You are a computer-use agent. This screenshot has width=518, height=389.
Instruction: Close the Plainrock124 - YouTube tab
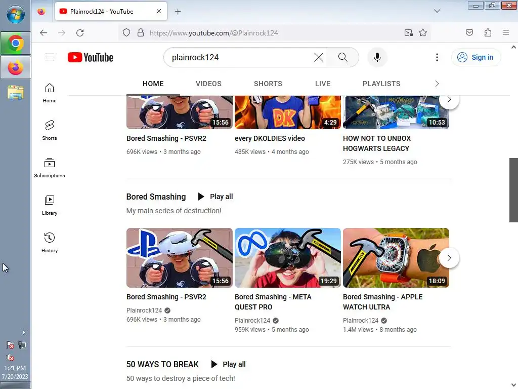(159, 11)
